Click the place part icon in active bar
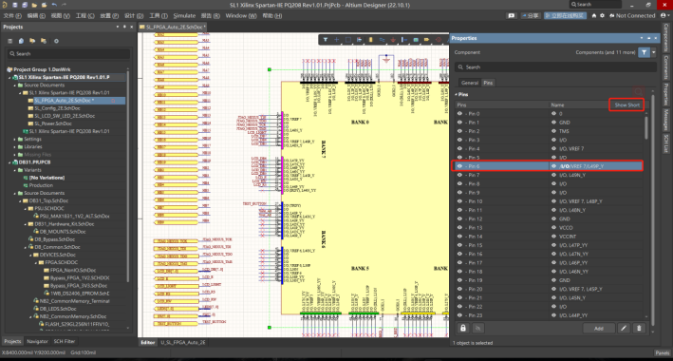The width and height of the screenshot is (673, 361). 371,40
